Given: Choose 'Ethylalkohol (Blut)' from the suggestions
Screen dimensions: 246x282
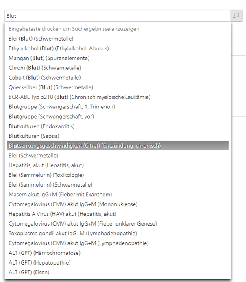Looking at the screenshot, I should point(59,48).
